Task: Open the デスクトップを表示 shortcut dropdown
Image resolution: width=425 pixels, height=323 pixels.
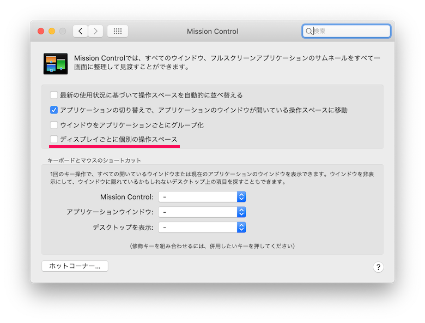Action: point(202,227)
